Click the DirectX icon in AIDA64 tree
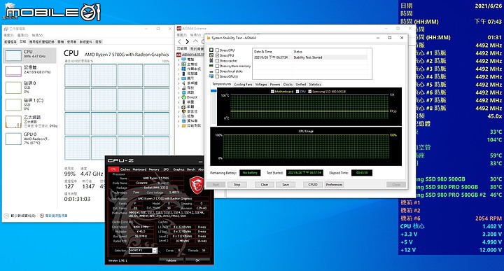The height and width of the screenshot is (271, 504). click(x=183, y=97)
